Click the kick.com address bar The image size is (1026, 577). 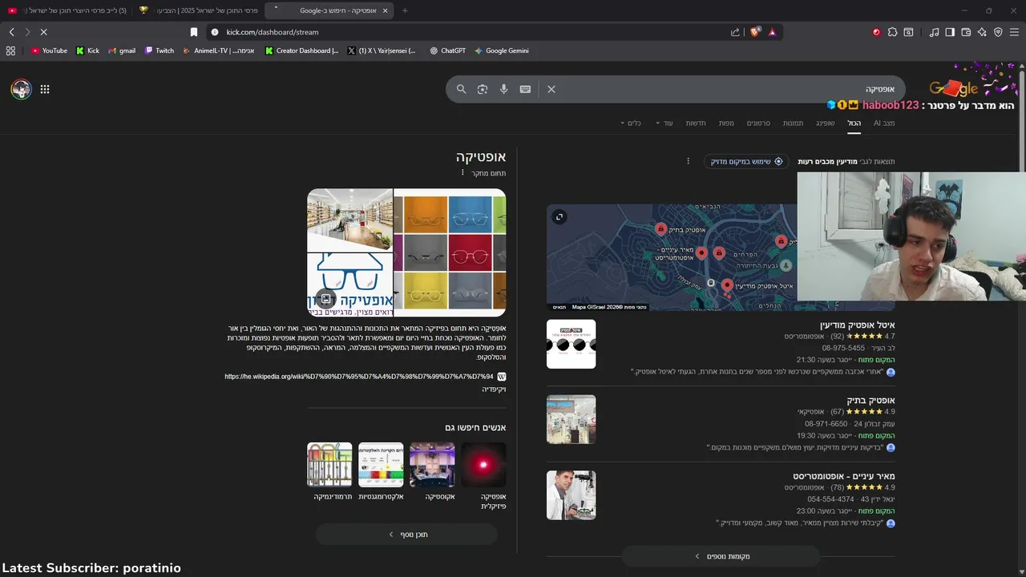(473, 32)
